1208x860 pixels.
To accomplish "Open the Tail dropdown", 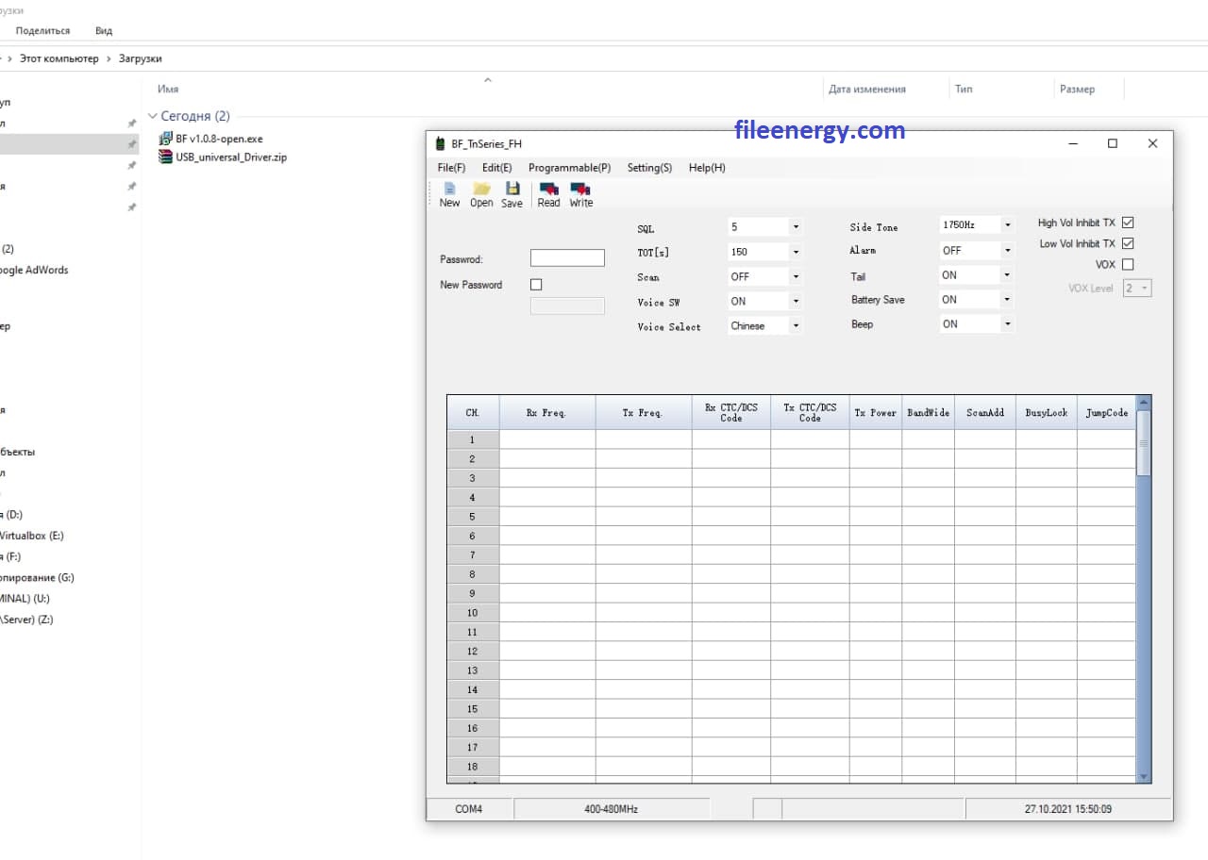I will tap(1007, 275).
